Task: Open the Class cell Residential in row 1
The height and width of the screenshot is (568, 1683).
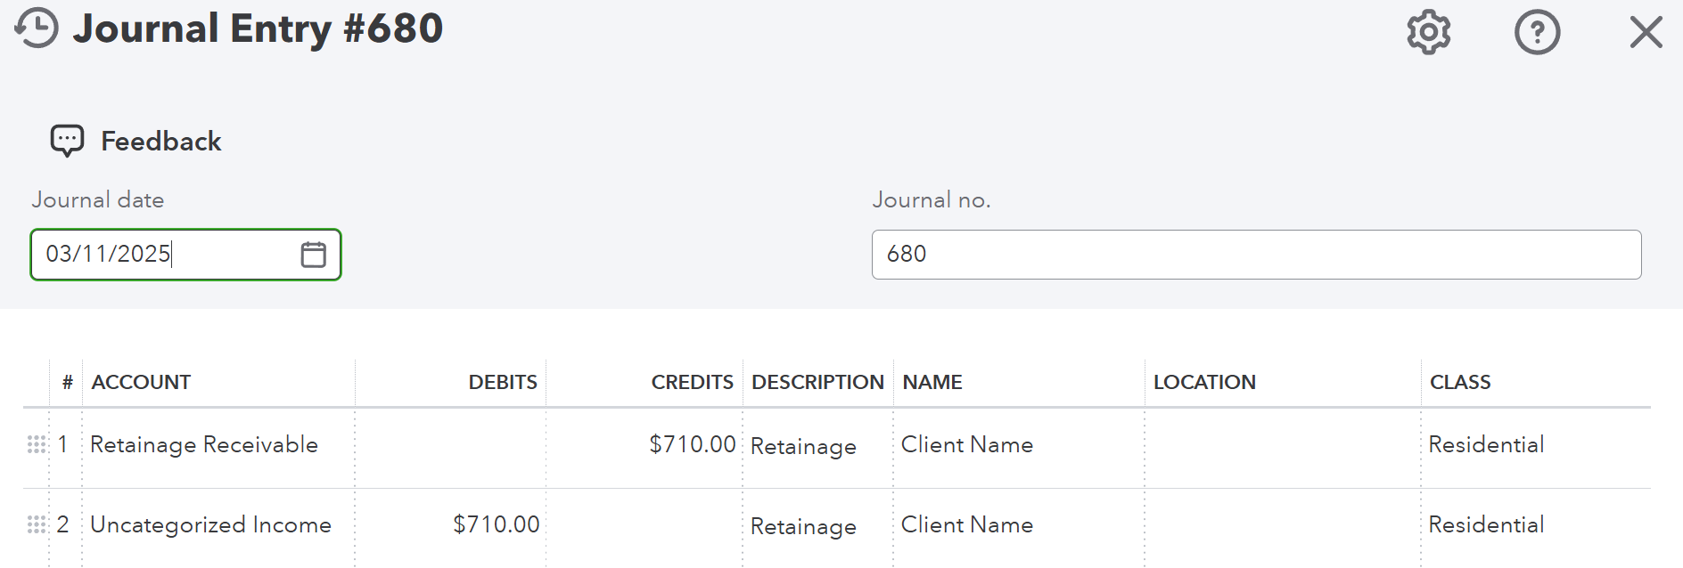Action: (x=1486, y=444)
